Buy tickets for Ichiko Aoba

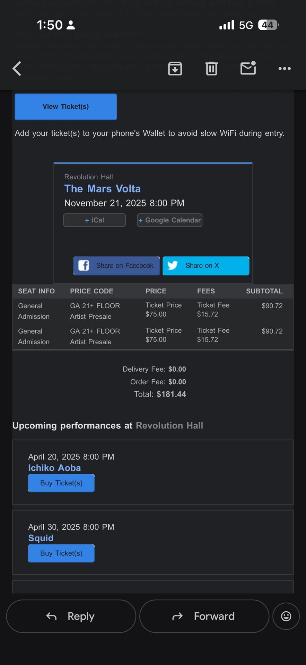(61, 483)
